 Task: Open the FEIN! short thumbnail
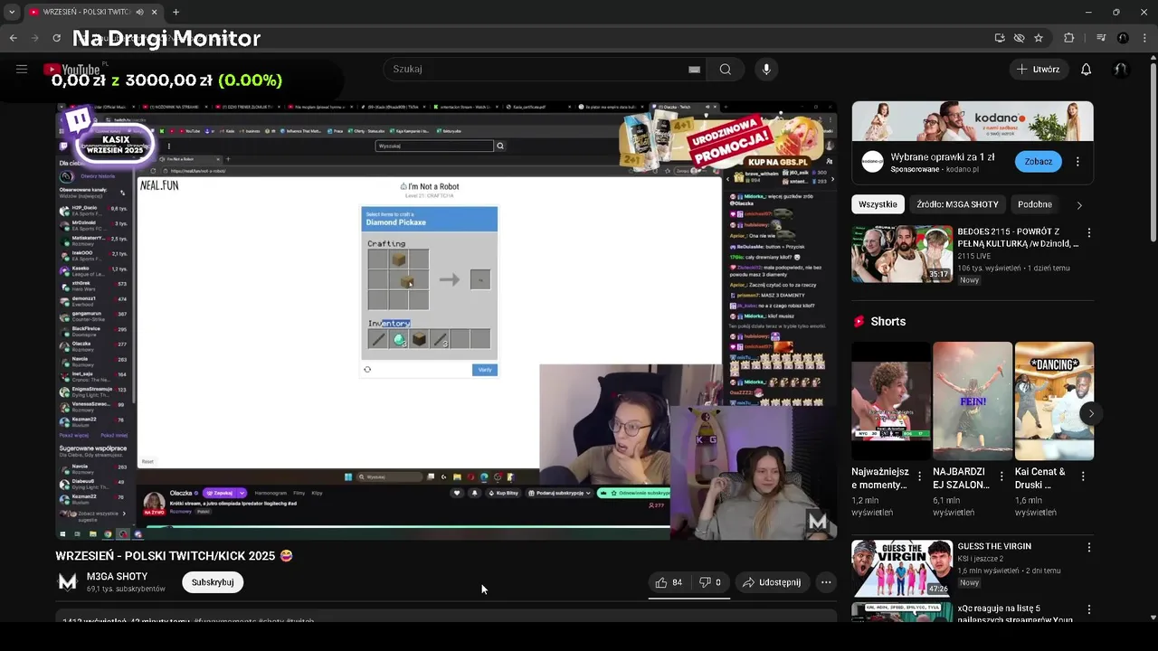973,401
